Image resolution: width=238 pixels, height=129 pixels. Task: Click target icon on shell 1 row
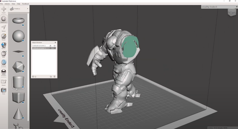[50, 48]
